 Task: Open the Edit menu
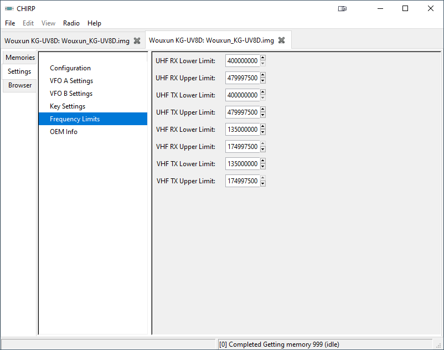coord(28,23)
